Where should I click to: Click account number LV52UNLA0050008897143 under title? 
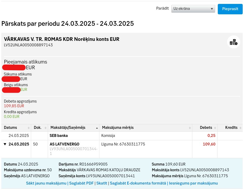point(28,45)
